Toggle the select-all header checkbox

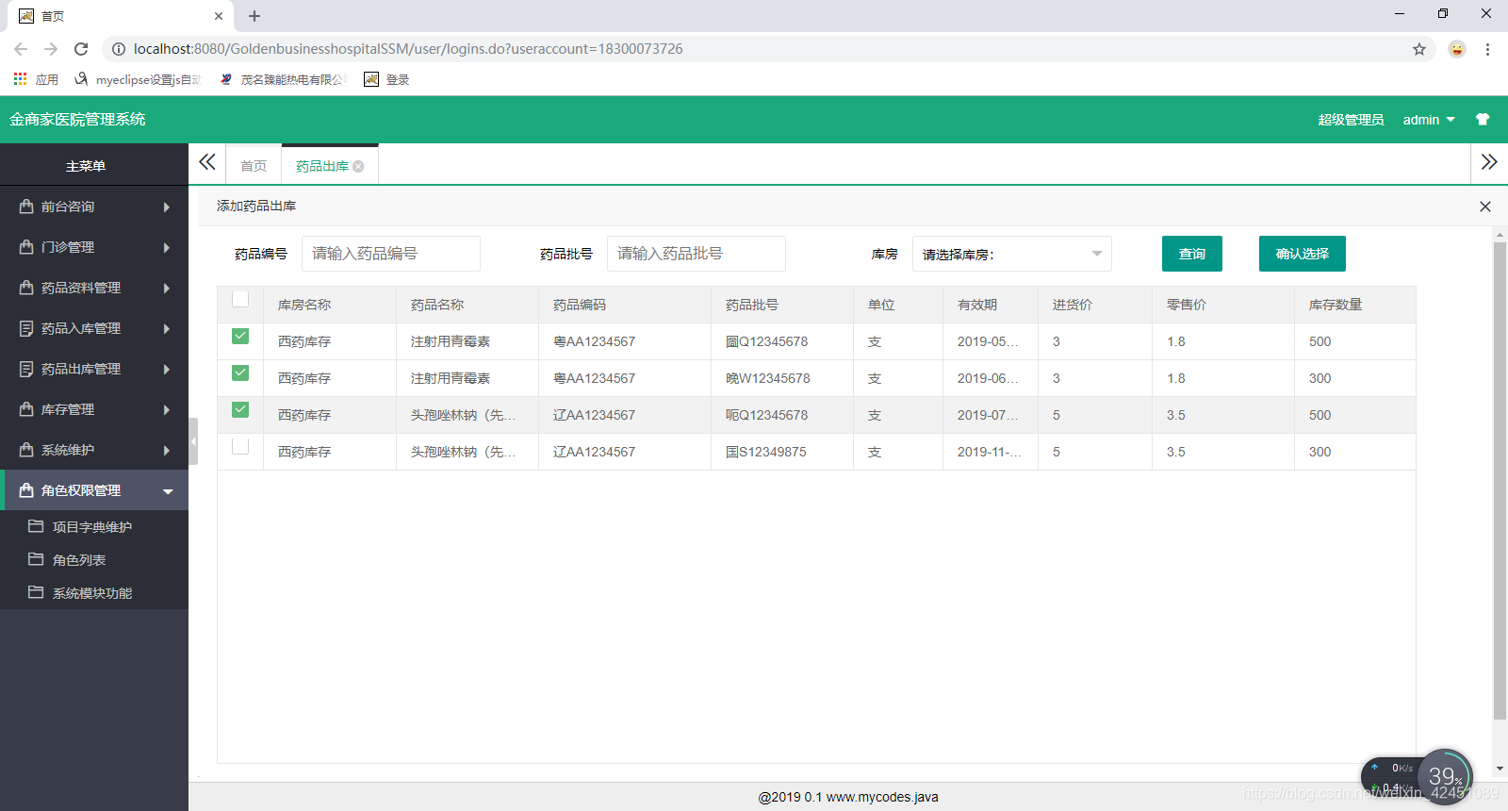pyautogui.click(x=240, y=299)
